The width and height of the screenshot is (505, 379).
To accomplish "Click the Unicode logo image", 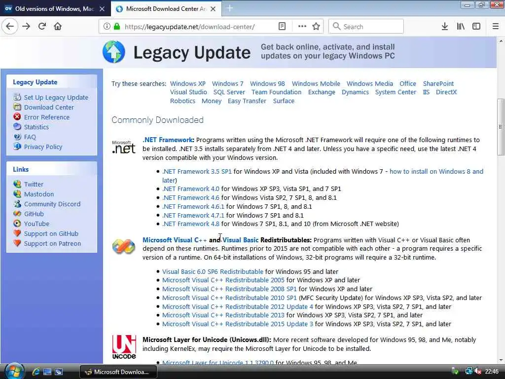I will click(124, 347).
